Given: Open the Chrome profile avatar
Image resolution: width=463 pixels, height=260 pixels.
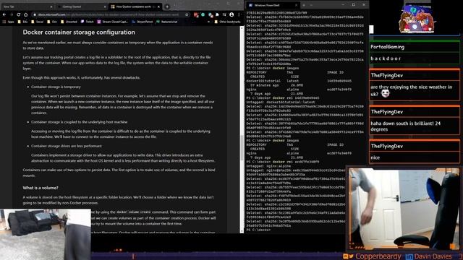Looking at the screenshot, I should 231,14.
